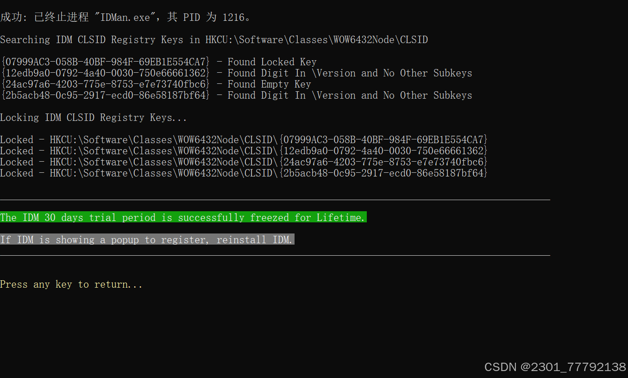
Task: Click the Press any key to return prompt
Action: (71, 284)
